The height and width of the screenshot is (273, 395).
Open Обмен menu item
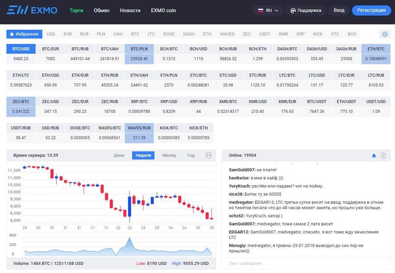click(101, 10)
